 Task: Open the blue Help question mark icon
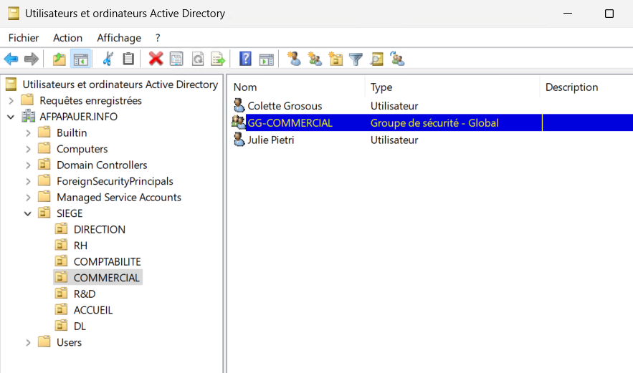tap(245, 59)
